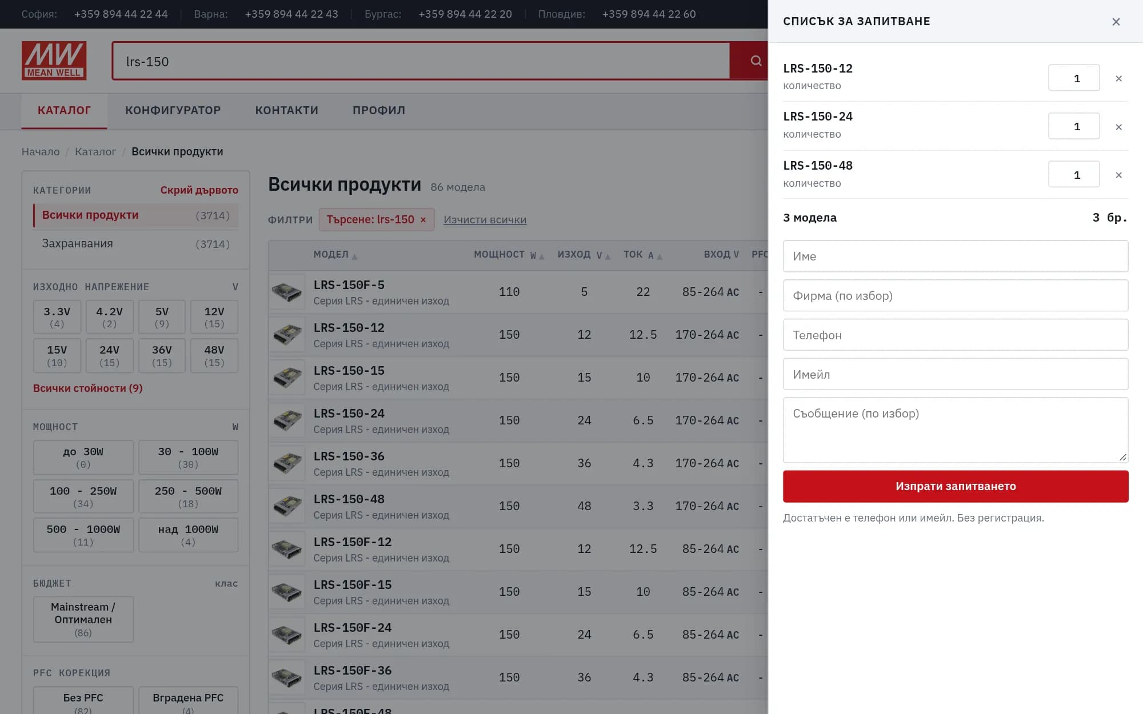The image size is (1143, 714).
Task: Send inquiry with Изпрати запитването button
Action: (x=956, y=486)
